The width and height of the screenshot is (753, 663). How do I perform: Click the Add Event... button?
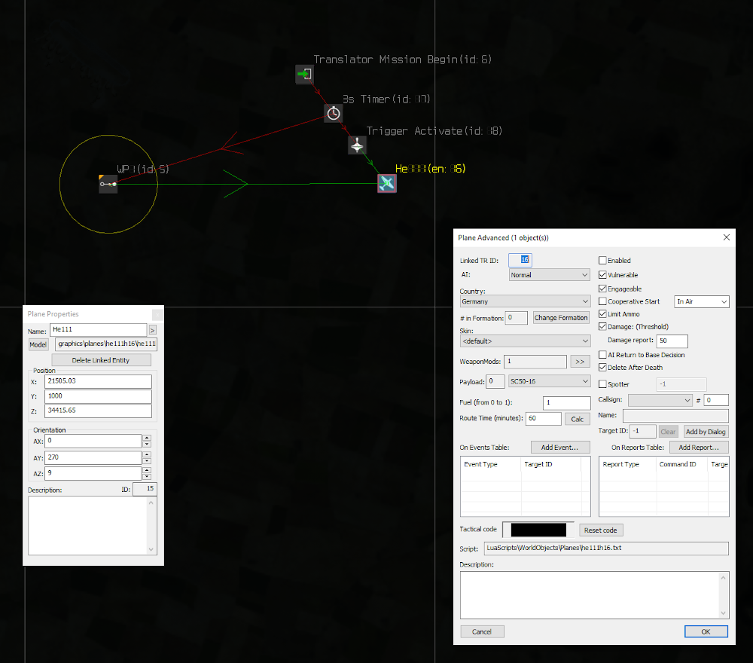pyautogui.click(x=559, y=448)
